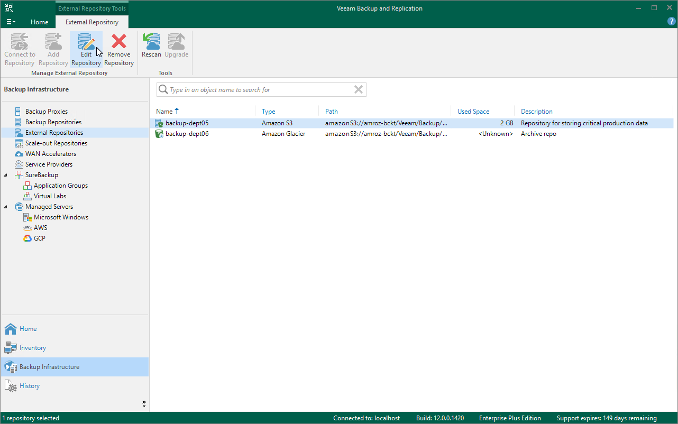Click the Remove Repository icon
This screenshot has width=678, height=424.
pyautogui.click(x=118, y=48)
